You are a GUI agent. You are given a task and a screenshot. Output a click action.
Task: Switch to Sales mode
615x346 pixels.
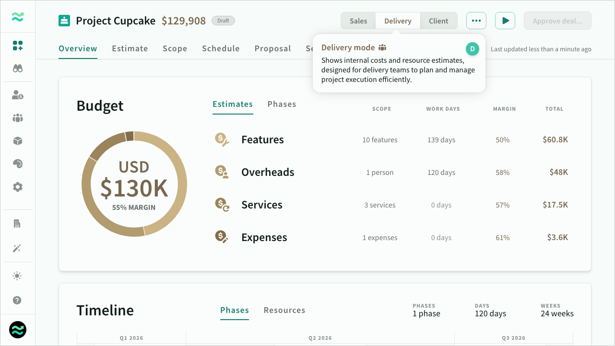pyautogui.click(x=358, y=21)
